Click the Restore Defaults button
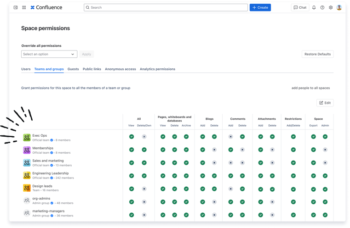The width and height of the screenshot is (350, 228). click(x=317, y=54)
